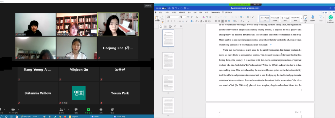Open the 보기 (View) ribbon tab
Image resolution: width=335 pixels, height=118 pixels.
(206, 12)
